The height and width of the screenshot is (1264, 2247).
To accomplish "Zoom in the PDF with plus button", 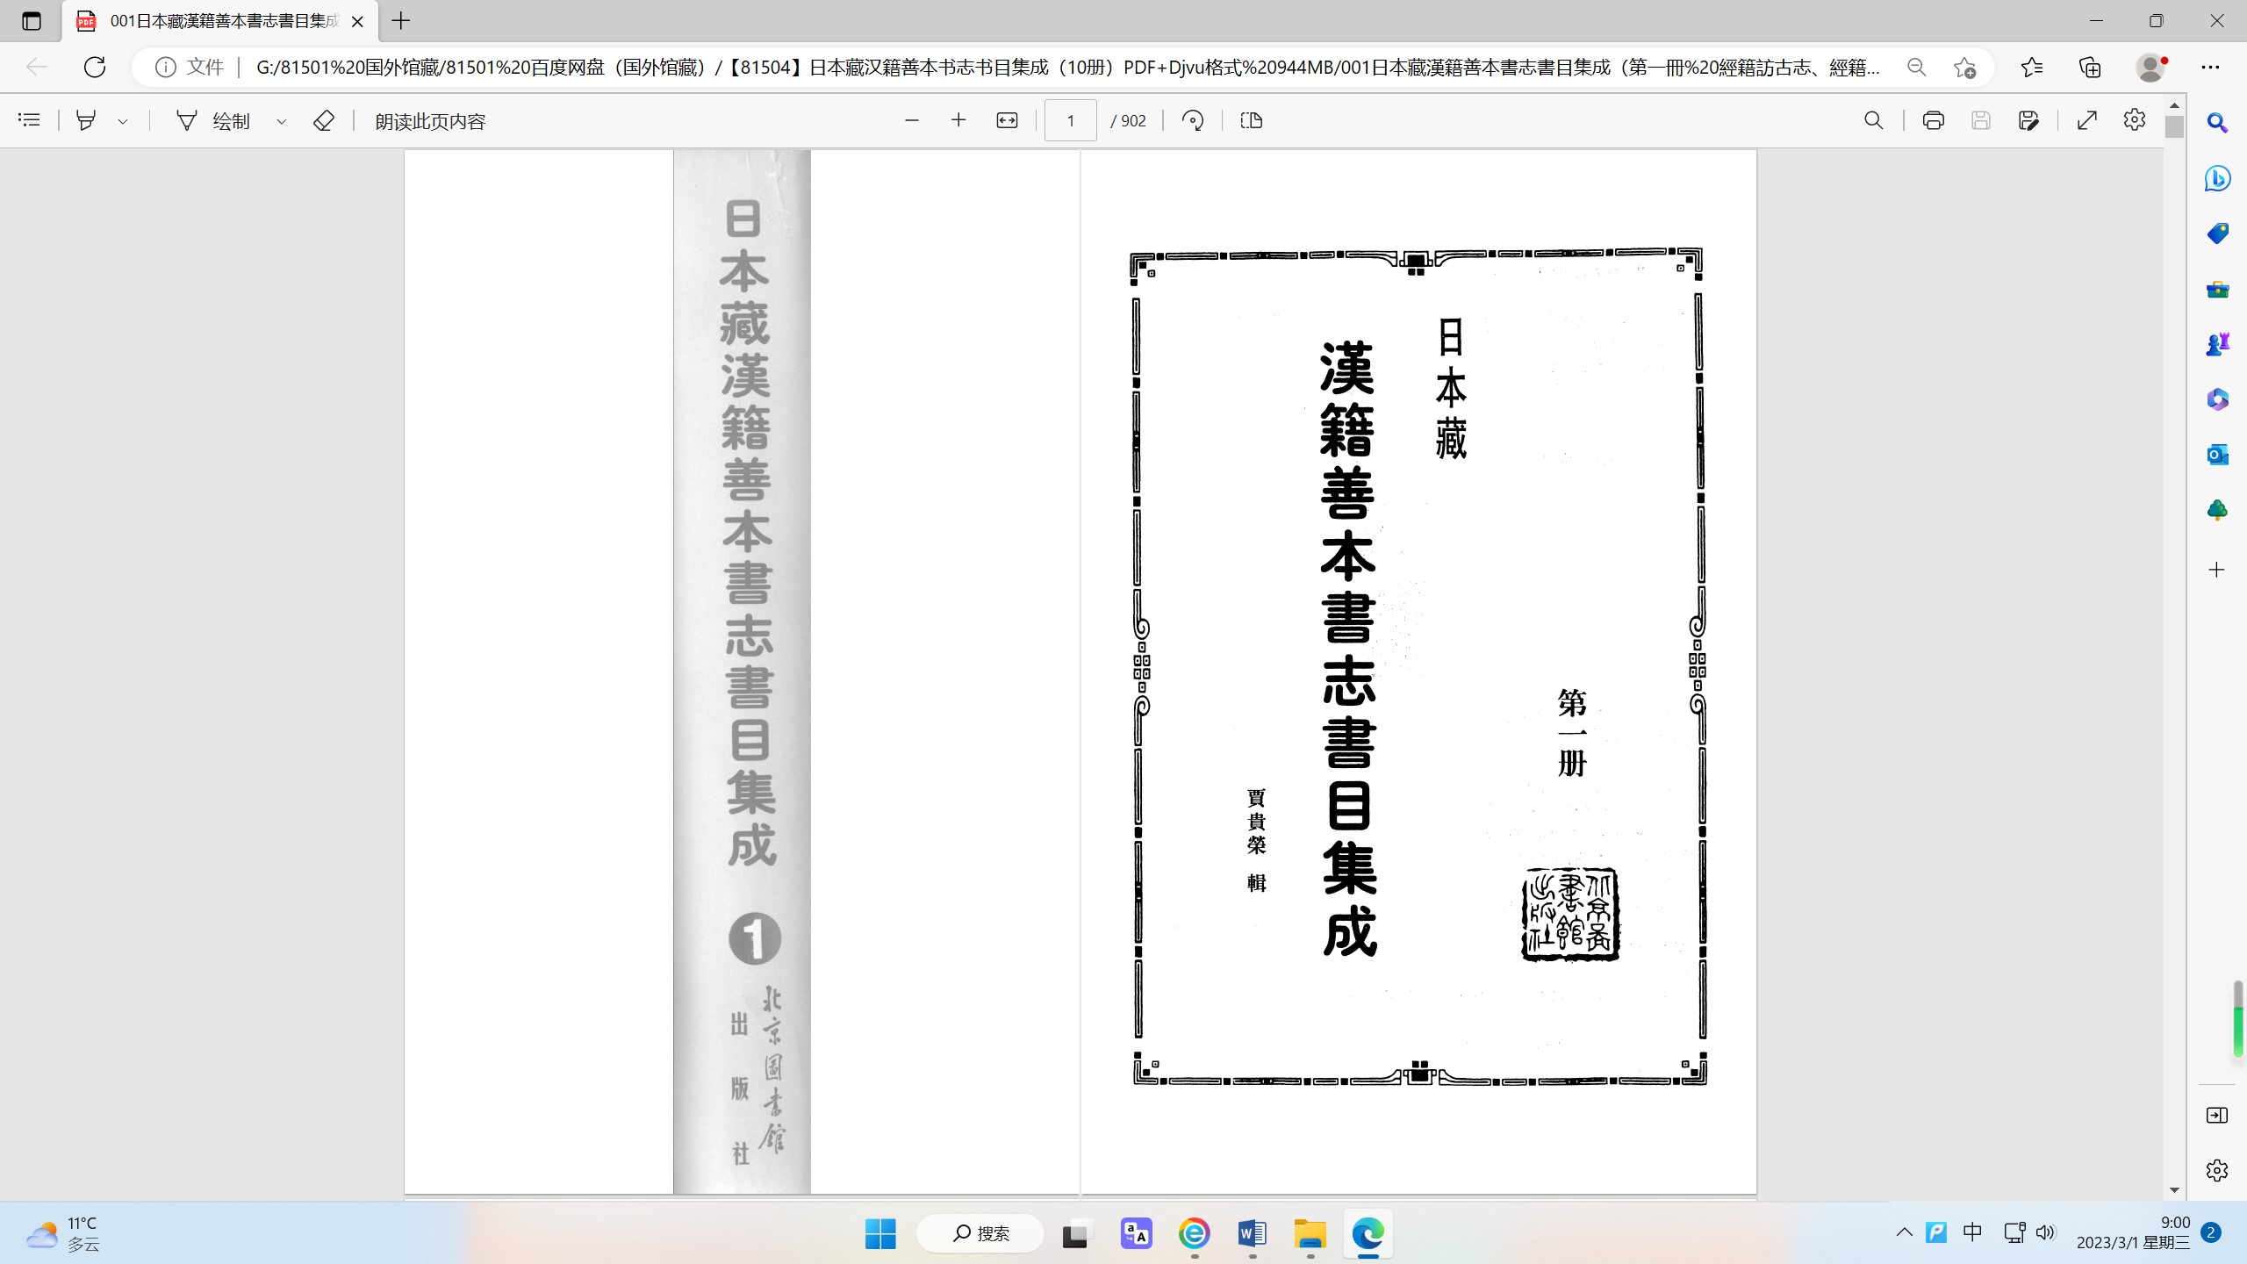I will (958, 120).
